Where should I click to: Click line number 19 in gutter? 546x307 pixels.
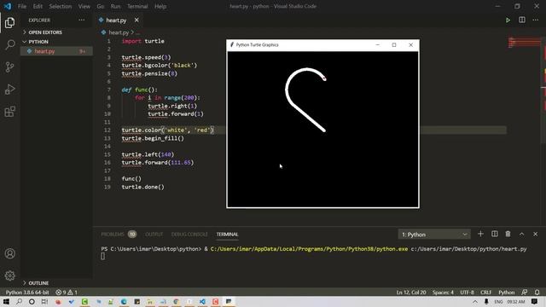(107, 187)
